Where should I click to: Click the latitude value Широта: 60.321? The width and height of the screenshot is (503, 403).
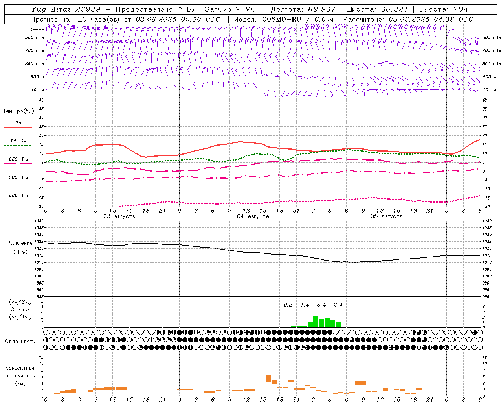click(376, 9)
